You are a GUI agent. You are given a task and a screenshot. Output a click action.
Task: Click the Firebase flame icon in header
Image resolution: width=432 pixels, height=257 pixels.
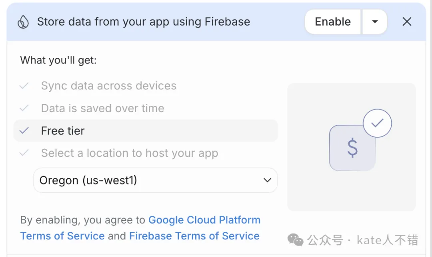pyautogui.click(x=23, y=22)
